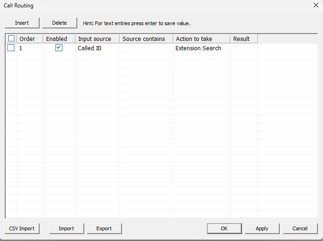Open the CSV Import dialog
This screenshot has width=323, height=241.
(22, 228)
